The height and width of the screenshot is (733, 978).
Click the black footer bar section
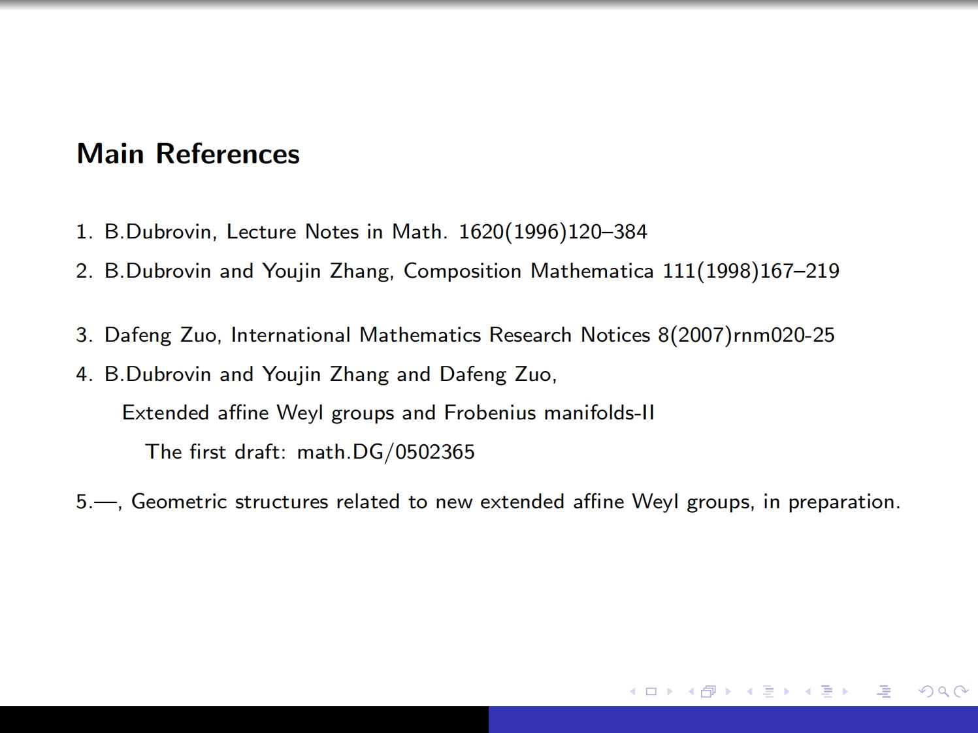coord(244,719)
